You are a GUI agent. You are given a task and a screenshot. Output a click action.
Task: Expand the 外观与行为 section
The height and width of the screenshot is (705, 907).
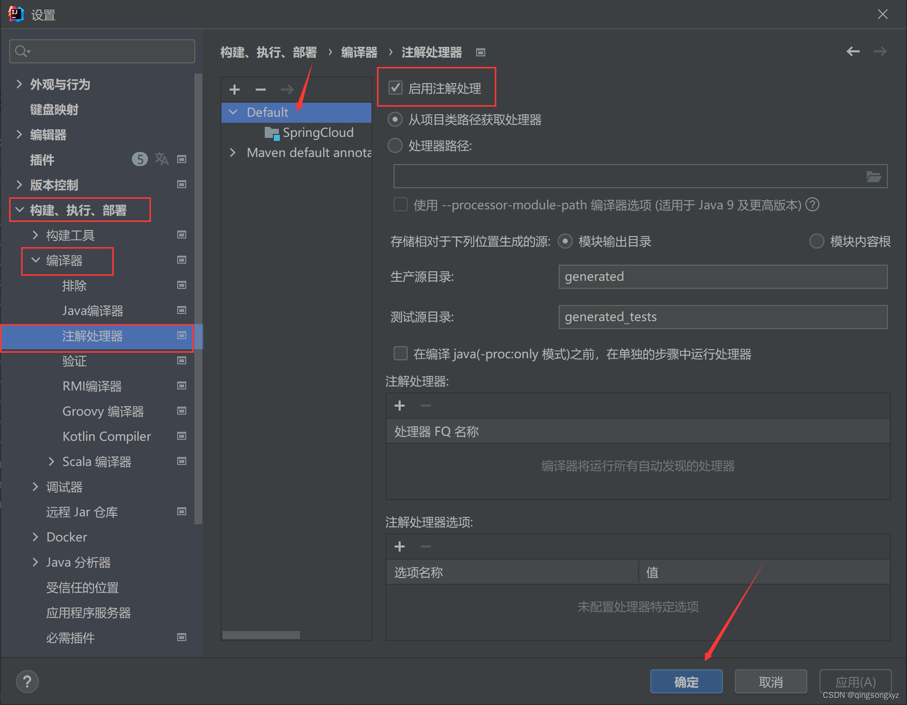(x=19, y=84)
